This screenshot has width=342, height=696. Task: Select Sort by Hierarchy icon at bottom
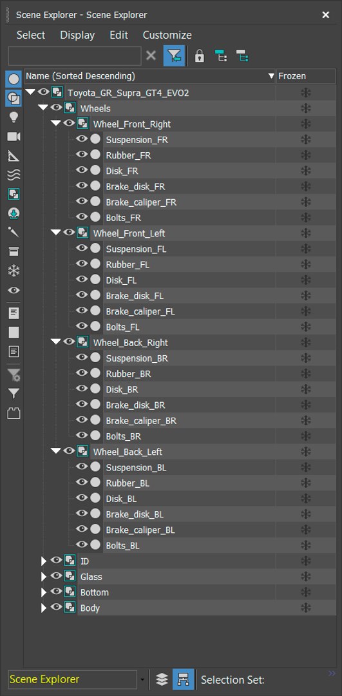[x=183, y=679]
